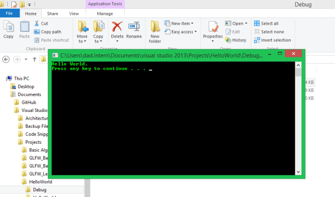Image resolution: width=335 pixels, height=197 pixels.
Task: Open the File menu tab
Action: pyautogui.click(x=9, y=13)
